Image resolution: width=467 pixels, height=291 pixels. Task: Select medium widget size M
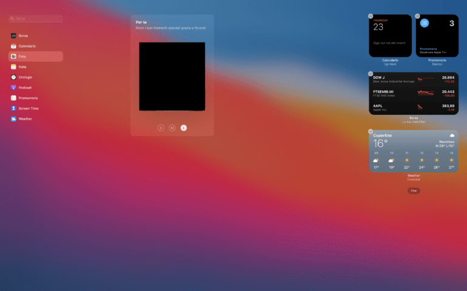(x=172, y=128)
